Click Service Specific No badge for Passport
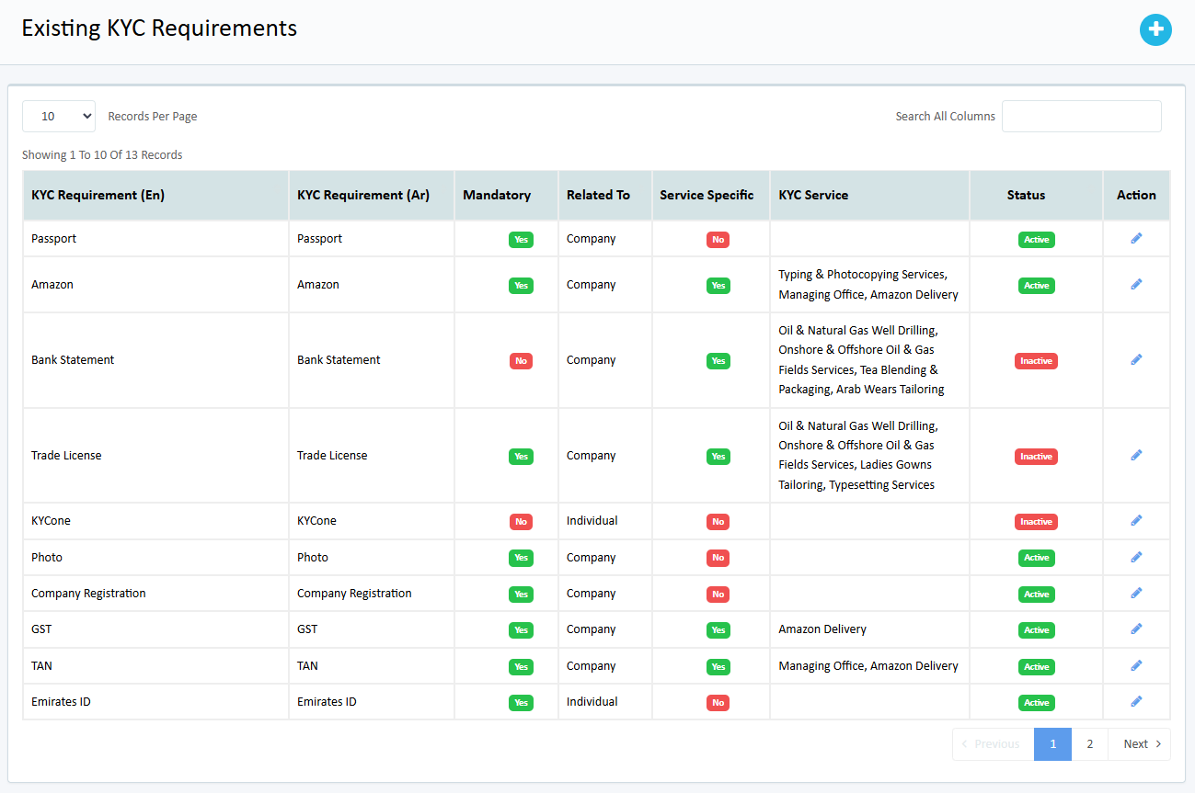Screen dimensions: 1195x793 tap(718, 240)
